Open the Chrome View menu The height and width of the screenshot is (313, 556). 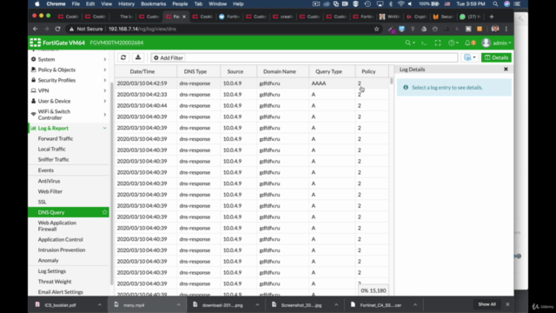pyautogui.click(x=106, y=3)
